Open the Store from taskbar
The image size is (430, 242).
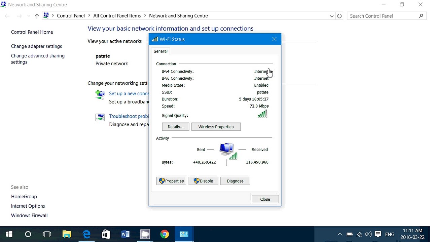[x=106, y=234]
